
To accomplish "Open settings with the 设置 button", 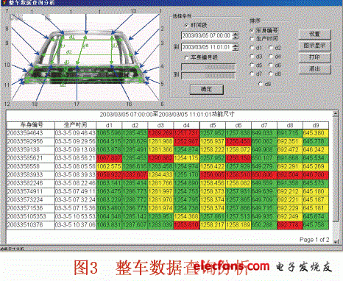I will [x=314, y=34].
